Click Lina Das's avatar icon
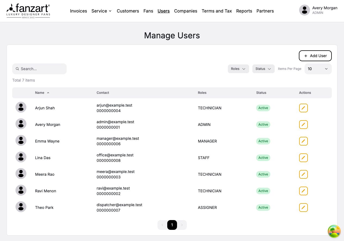The width and height of the screenshot is (344, 241). [x=21, y=157]
